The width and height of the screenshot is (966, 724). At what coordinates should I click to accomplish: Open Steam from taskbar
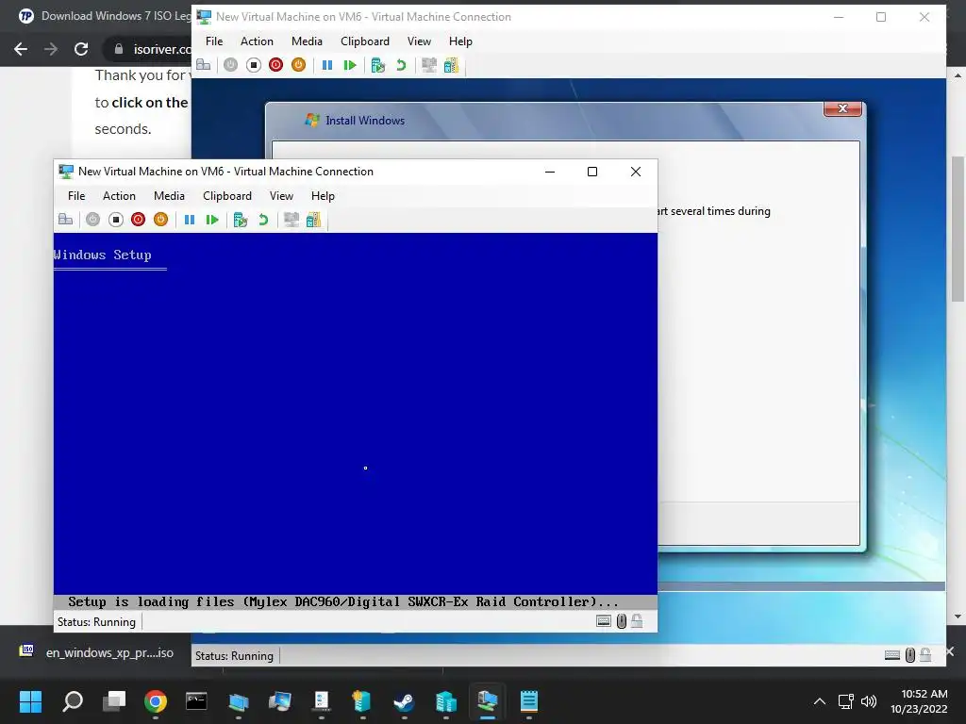[x=404, y=700]
